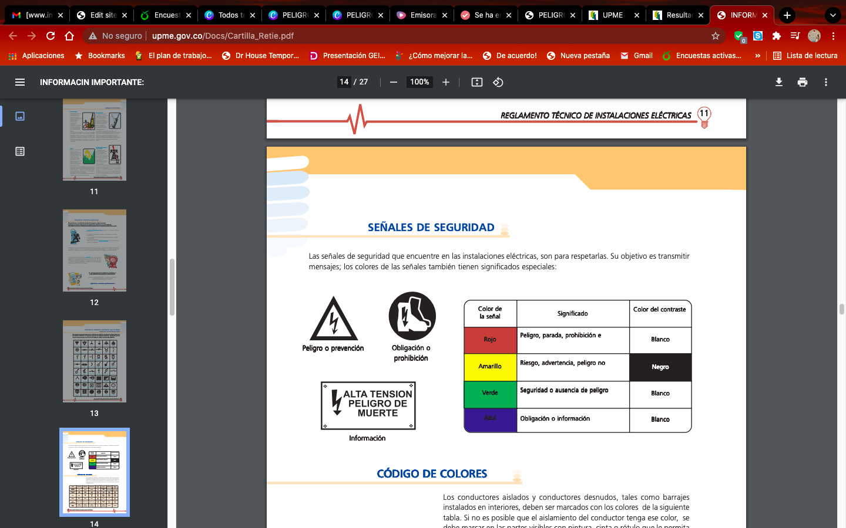
Task: Expand the hidden bookmarks chevron
Action: (757, 56)
